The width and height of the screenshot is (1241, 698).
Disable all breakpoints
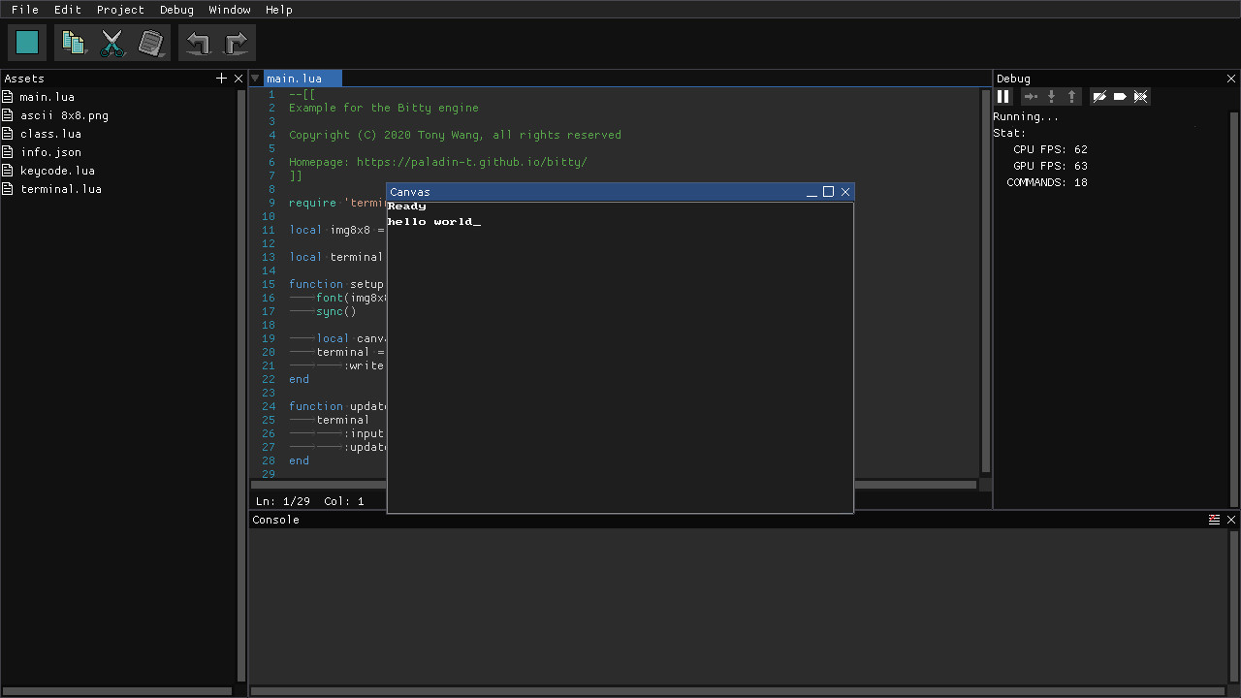pyautogui.click(x=1141, y=96)
